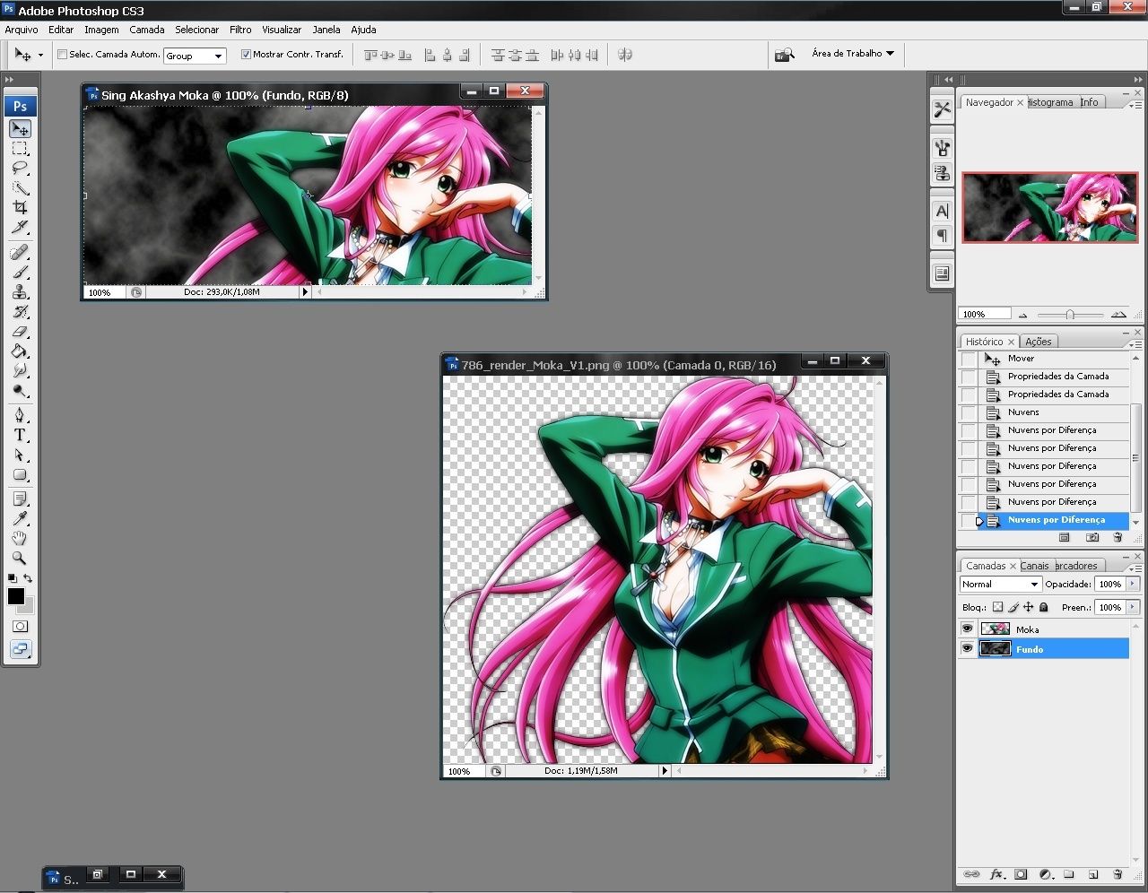
Task: Add a layer style via fx icon
Action: click(996, 874)
